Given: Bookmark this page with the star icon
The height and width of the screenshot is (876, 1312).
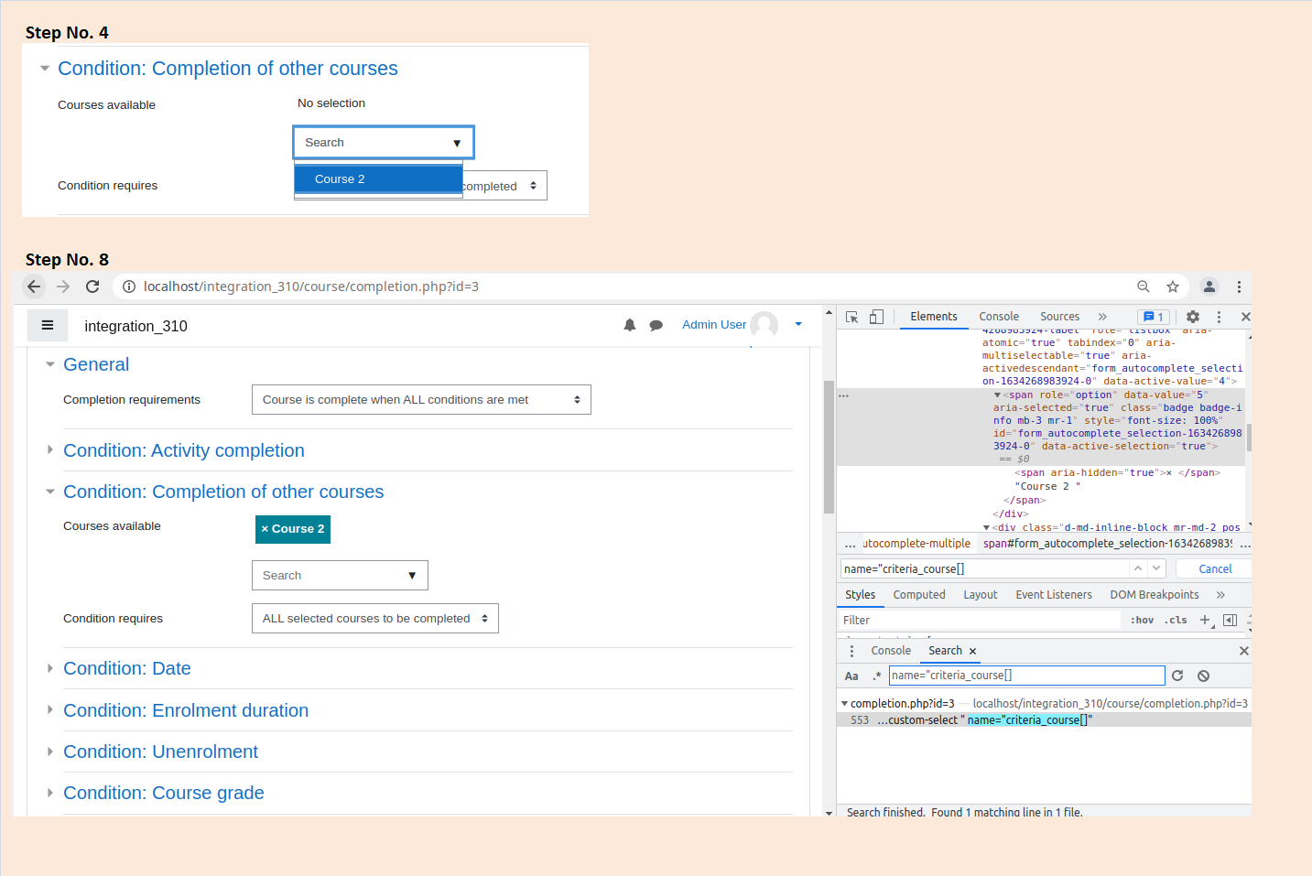Looking at the screenshot, I should pos(1173,287).
